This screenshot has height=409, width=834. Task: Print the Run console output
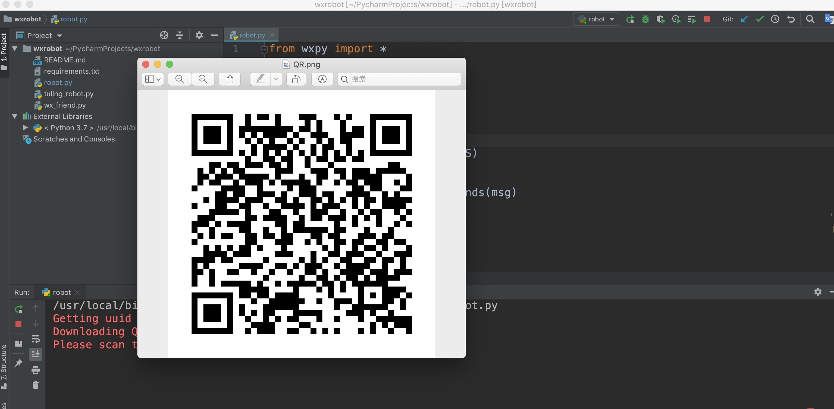(x=36, y=370)
